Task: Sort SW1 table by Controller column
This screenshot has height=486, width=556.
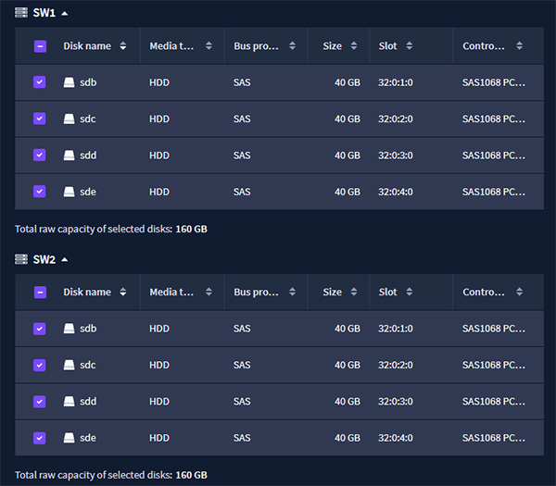Action: click(520, 45)
